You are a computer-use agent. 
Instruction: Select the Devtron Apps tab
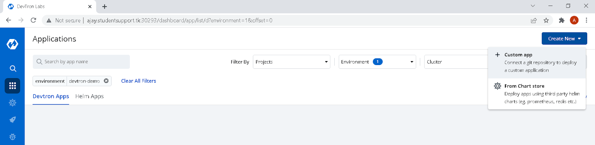tap(51, 96)
